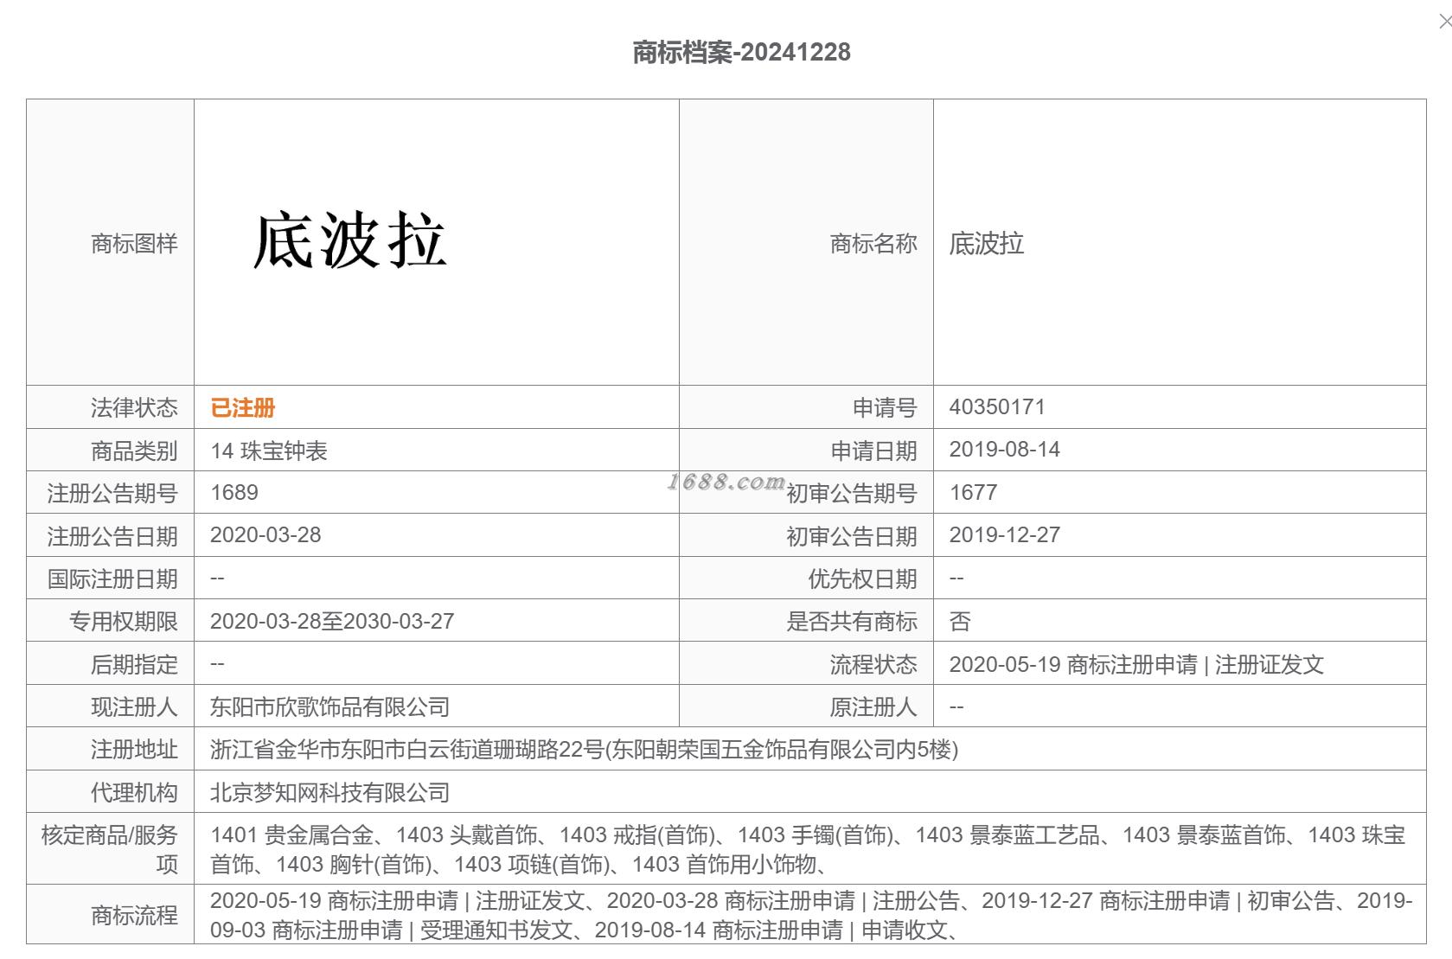
Task: Select process status 2020-05-19 商标注册申请 | 注册证发文
Action: click(1136, 664)
